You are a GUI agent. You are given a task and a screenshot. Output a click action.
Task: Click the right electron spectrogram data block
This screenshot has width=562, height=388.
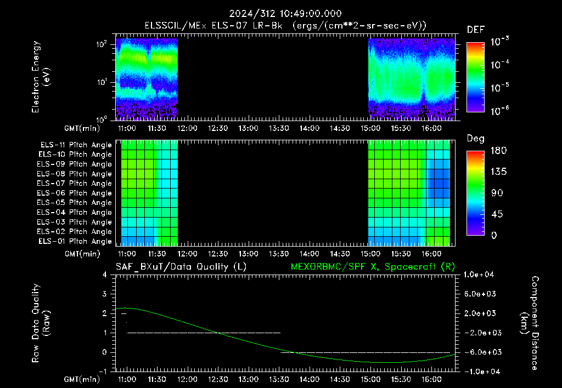tap(412, 79)
